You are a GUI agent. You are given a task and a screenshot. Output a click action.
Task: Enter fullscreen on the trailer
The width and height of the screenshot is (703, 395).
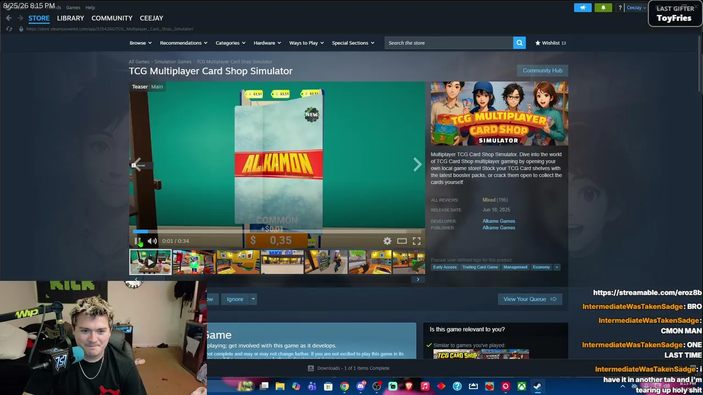417,241
